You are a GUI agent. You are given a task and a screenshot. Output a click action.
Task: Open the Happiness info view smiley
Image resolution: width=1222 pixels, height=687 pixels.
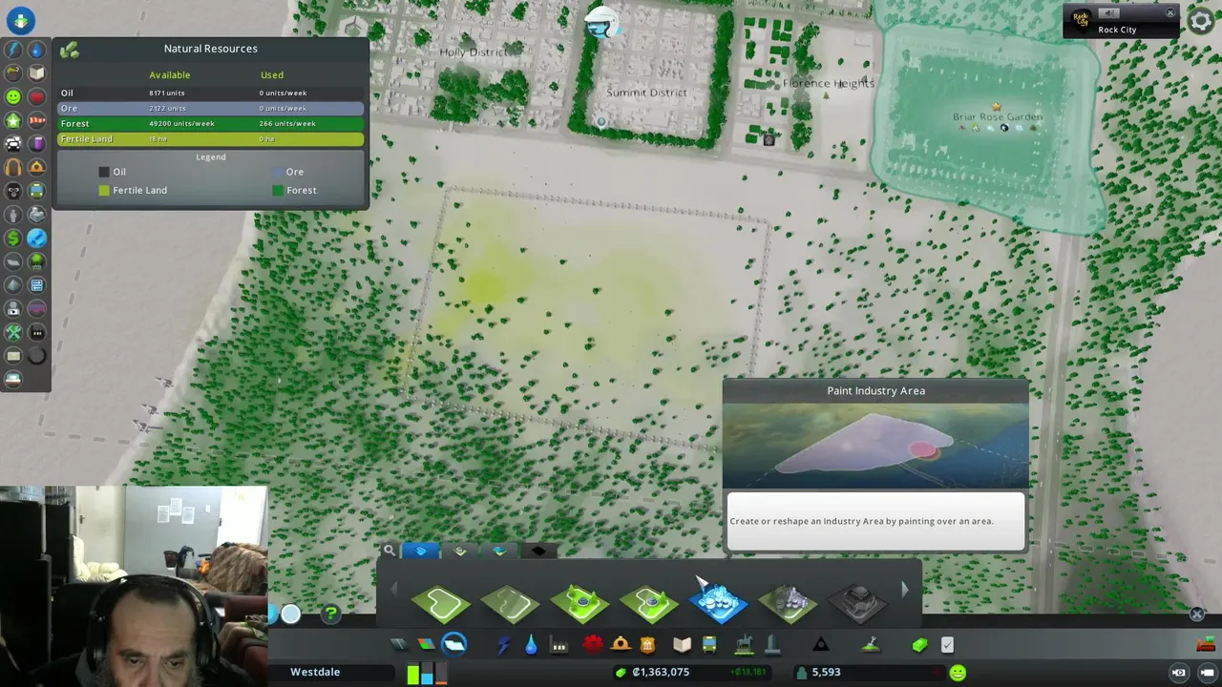coord(13,97)
